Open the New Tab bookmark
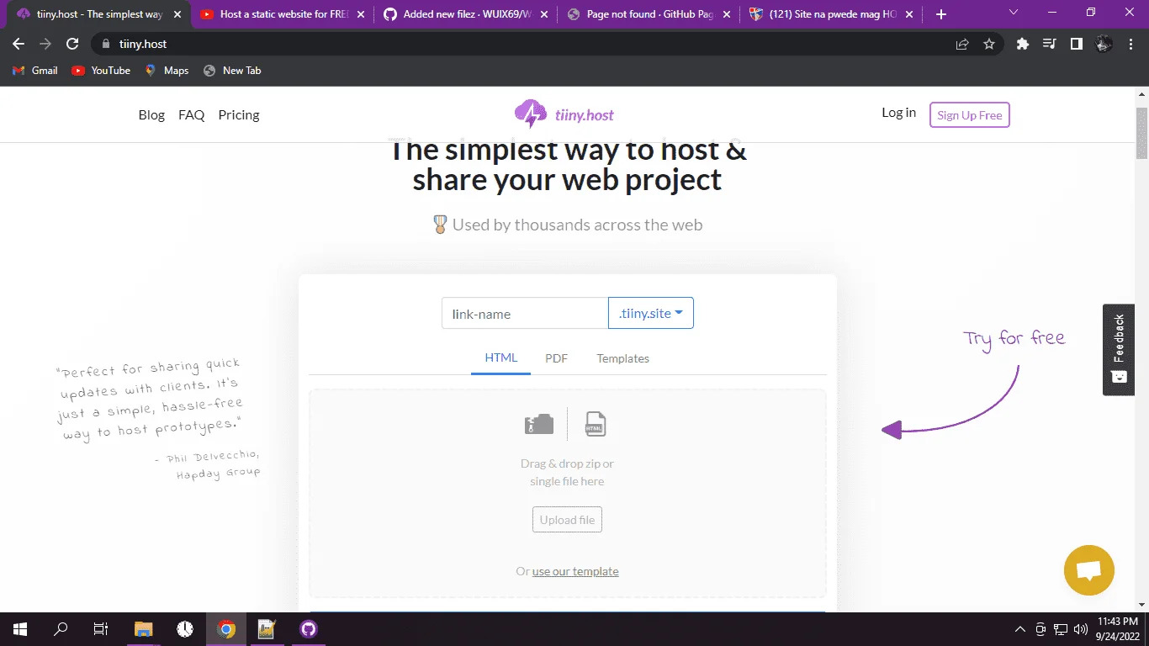Image resolution: width=1149 pixels, height=646 pixels. (232, 71)
